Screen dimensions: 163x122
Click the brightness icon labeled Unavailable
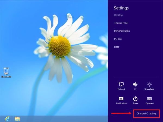pyautogui.click(x=149, y=86)
